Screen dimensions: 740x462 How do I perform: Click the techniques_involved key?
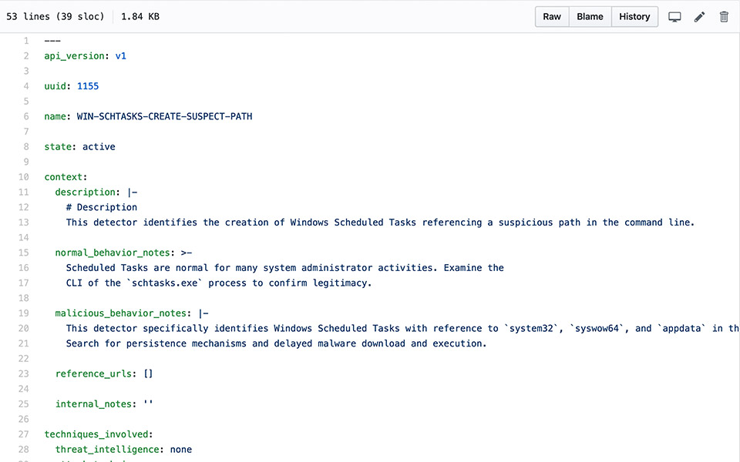pos(98,434)
